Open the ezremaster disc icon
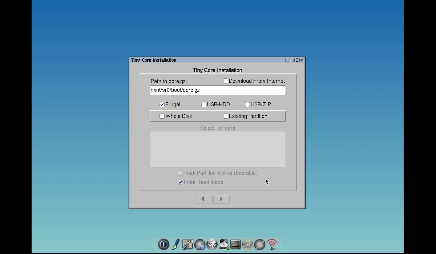436x254 pixels. click(x=247, y=245)
